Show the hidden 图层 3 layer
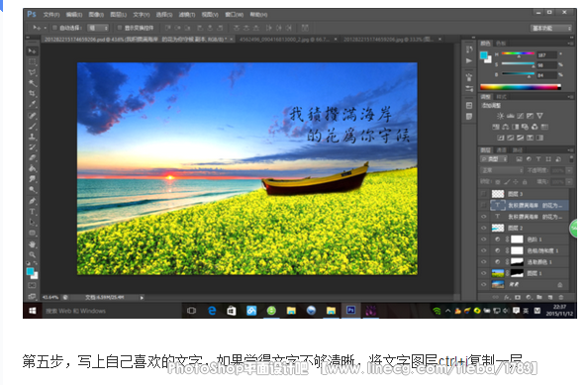The height and width of the screenshot is (385, 587). 484,194
